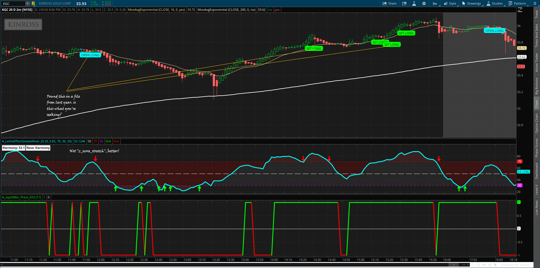This screenshot has height=268, width=540.
Task: Switch to the Times And Sales tab
Action: click(x=537, y=36)
